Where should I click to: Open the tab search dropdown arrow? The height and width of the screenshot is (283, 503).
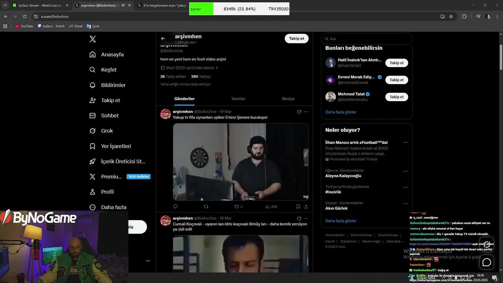point(5,6)
